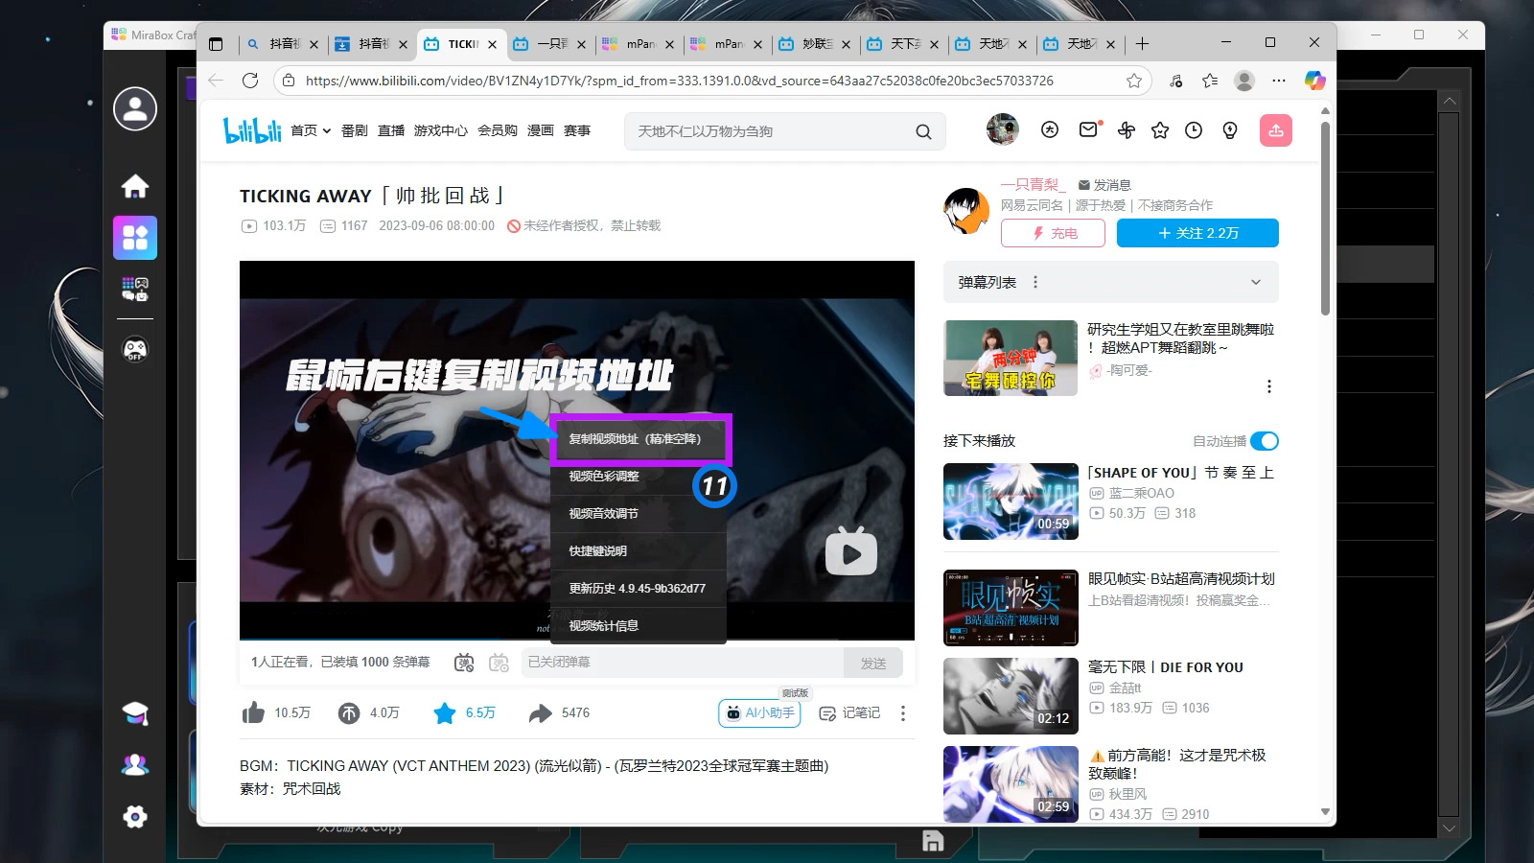Click 发消息 link near uploader name
1534x863 pixels.
pyautogui.click(x=1104, y=185)
